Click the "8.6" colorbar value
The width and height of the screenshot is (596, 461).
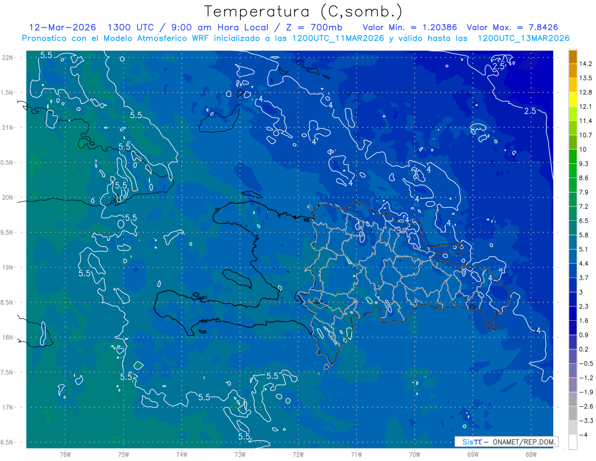(584, 178)
